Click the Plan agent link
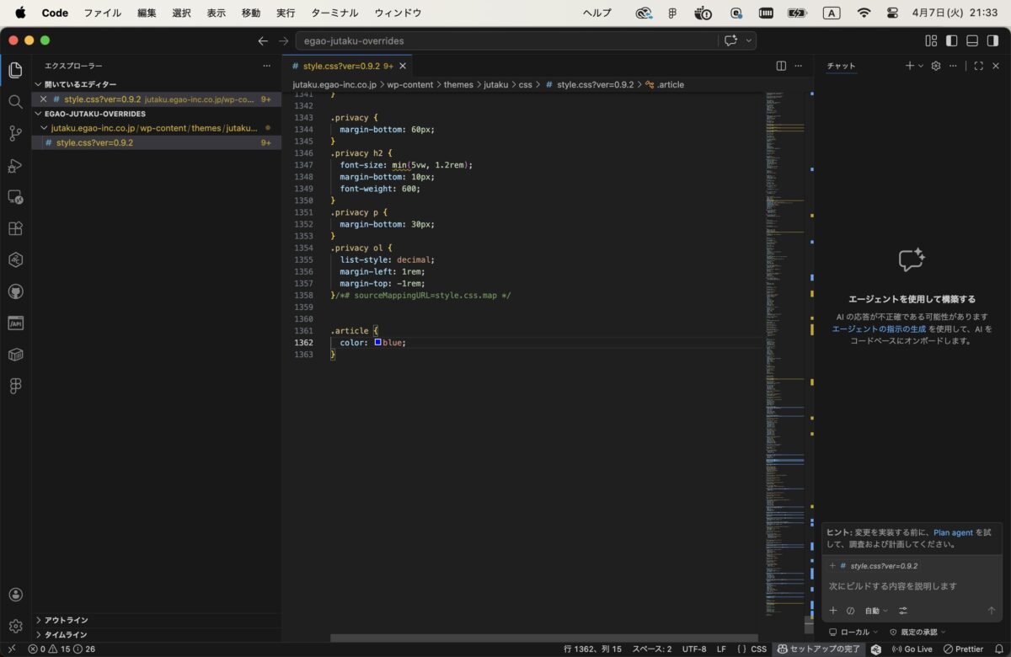The image size is (1011, 657). click(x=953, y=532)
